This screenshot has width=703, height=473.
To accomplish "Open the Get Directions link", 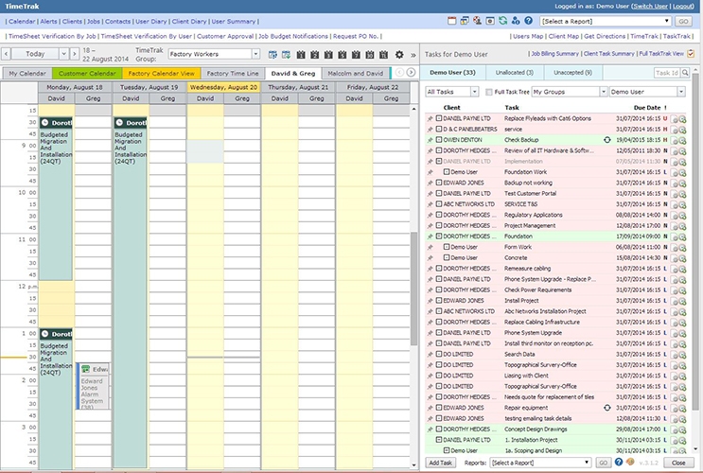I will click(x=605, y=36).
